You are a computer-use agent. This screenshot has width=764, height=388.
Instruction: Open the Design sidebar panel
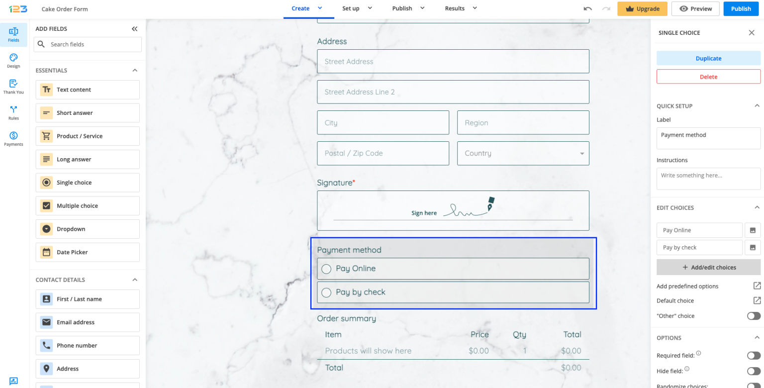13,61
